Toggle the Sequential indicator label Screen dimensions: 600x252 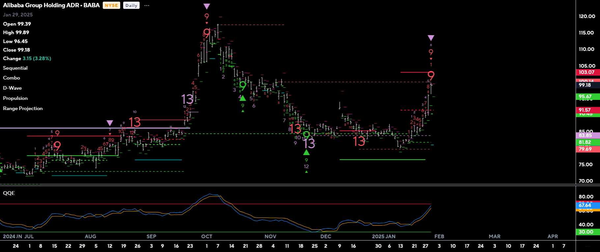pos(15,68)
